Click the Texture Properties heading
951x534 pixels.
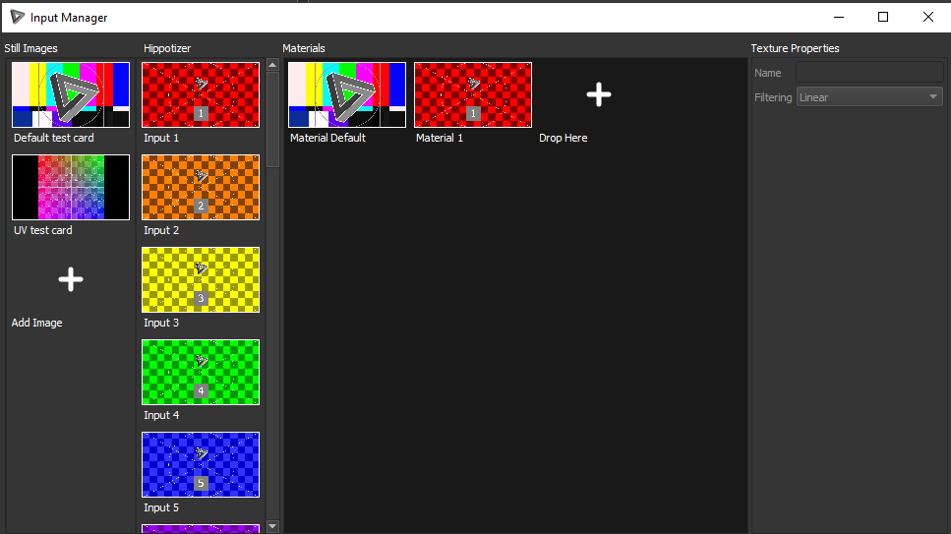[796, 48]
